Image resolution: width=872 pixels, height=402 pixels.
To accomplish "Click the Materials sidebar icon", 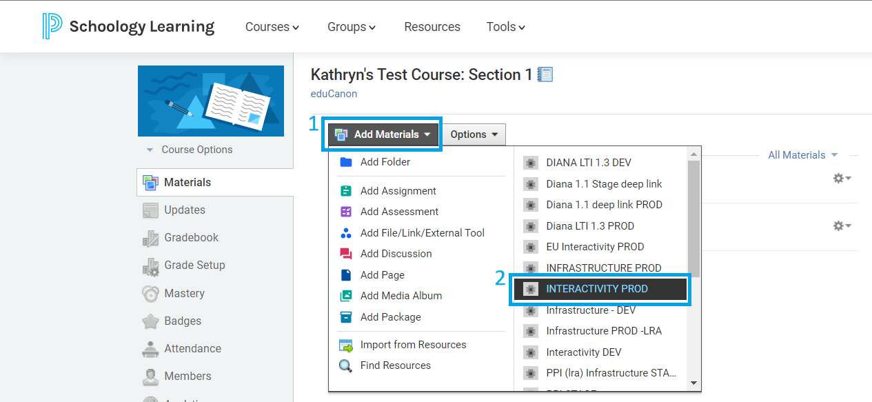I will click(150, 183).
